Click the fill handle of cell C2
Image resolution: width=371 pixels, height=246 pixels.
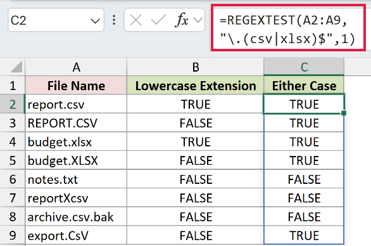tap(344, 113)
